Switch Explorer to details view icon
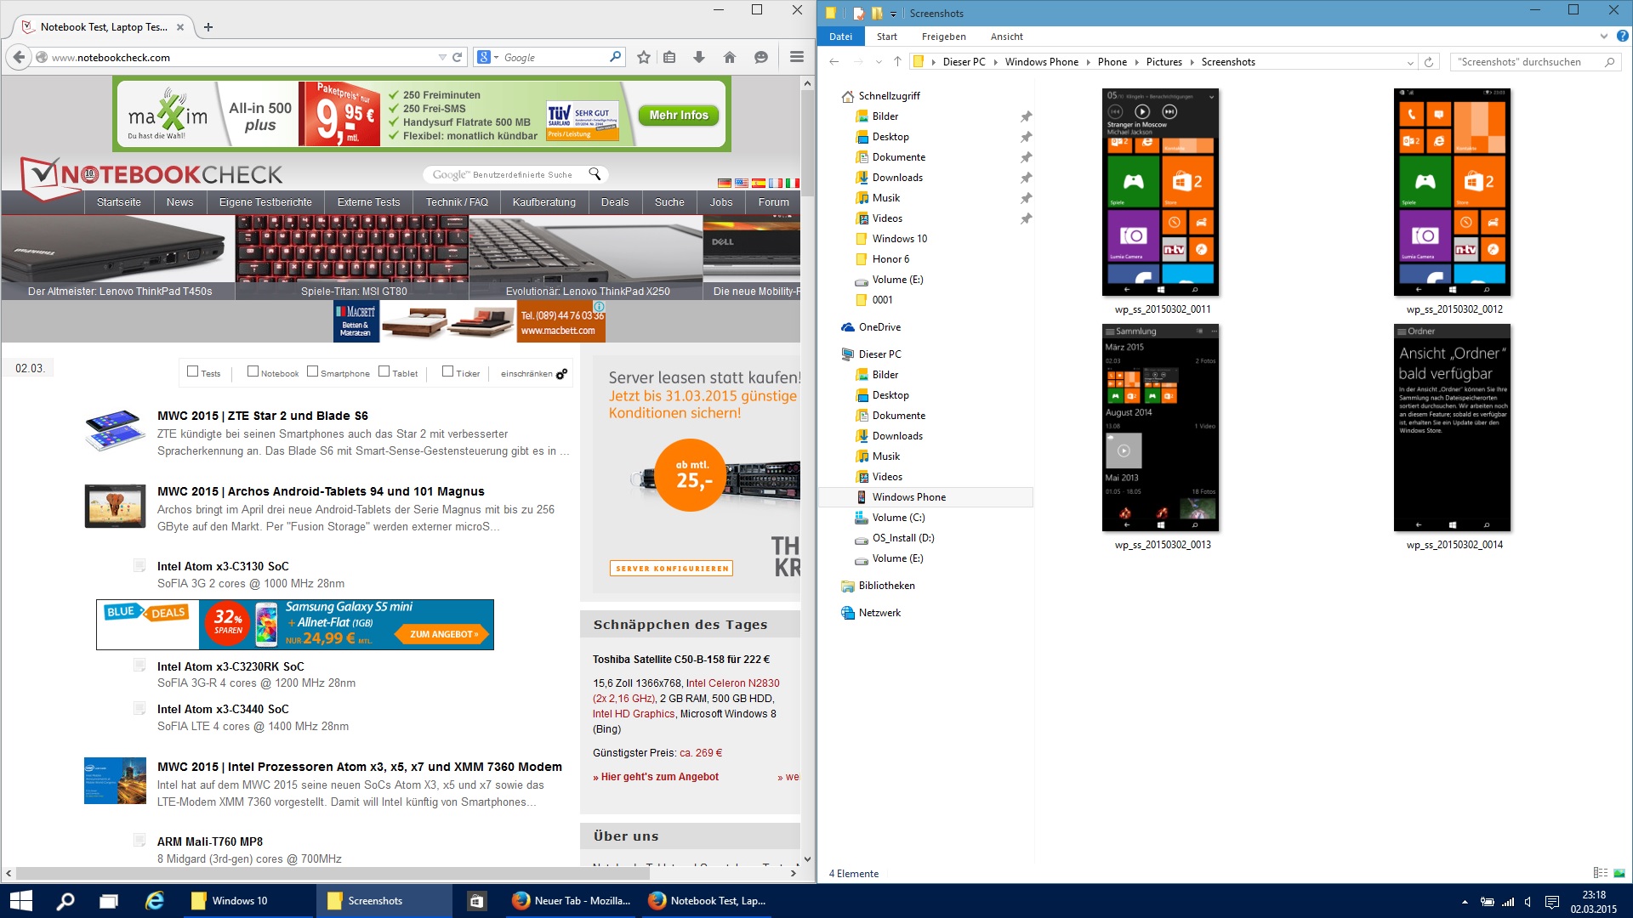 [1600, 873]
